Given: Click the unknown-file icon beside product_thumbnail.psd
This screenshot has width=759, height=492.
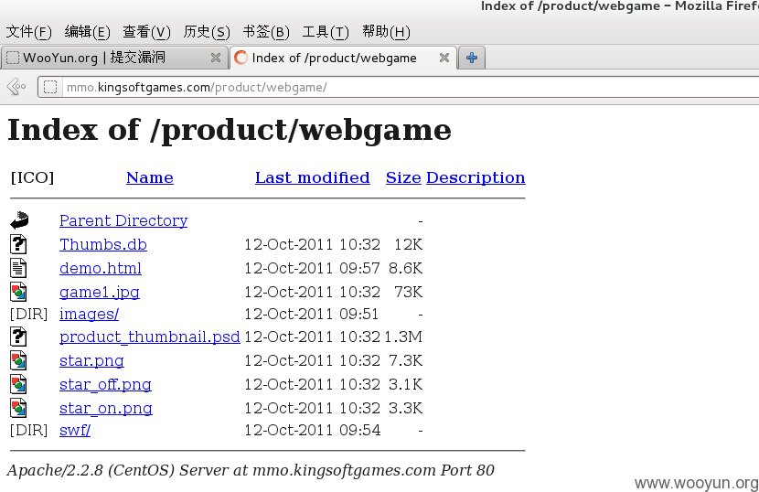Looking at the screenshot, I should [18, 337].
